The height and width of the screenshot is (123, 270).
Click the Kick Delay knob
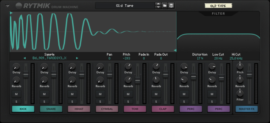click(x=16, y=66)
